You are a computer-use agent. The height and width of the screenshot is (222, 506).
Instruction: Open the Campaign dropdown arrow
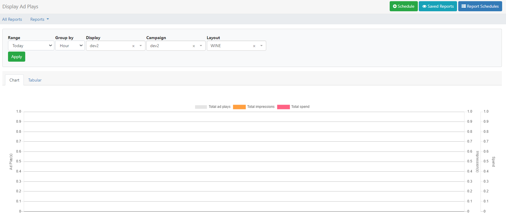click(201, 46)
